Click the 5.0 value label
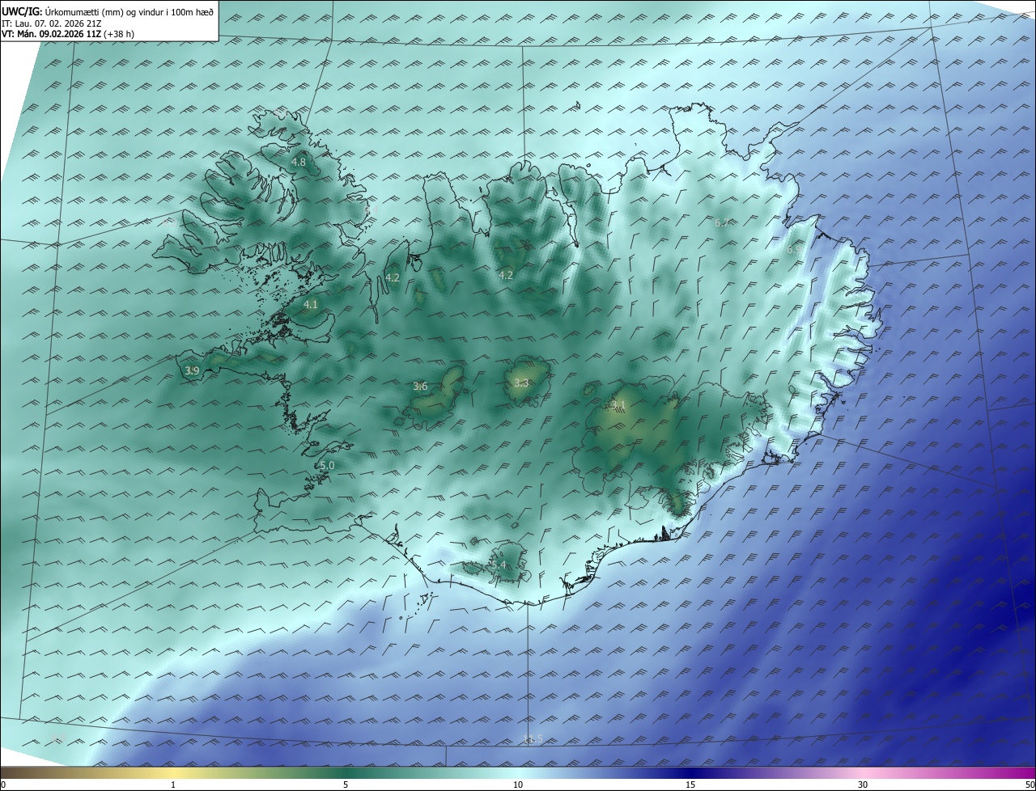 [327, 466]
